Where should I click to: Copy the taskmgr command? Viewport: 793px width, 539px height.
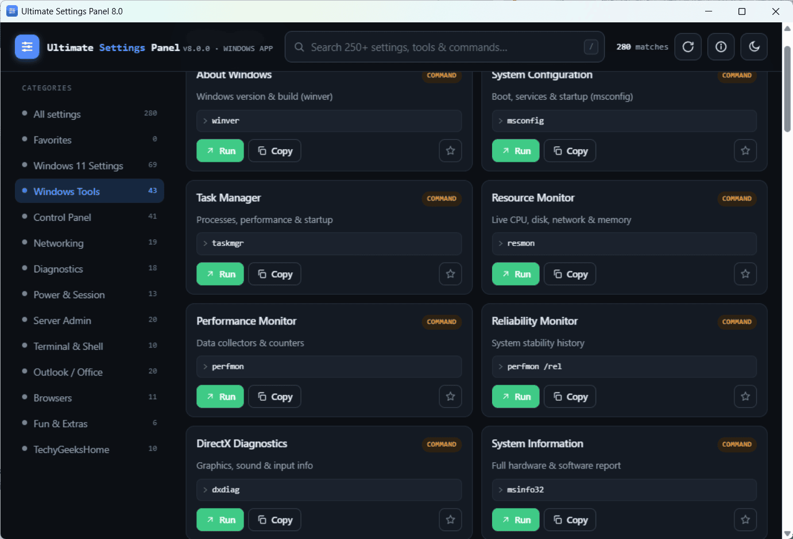point(275,274)
